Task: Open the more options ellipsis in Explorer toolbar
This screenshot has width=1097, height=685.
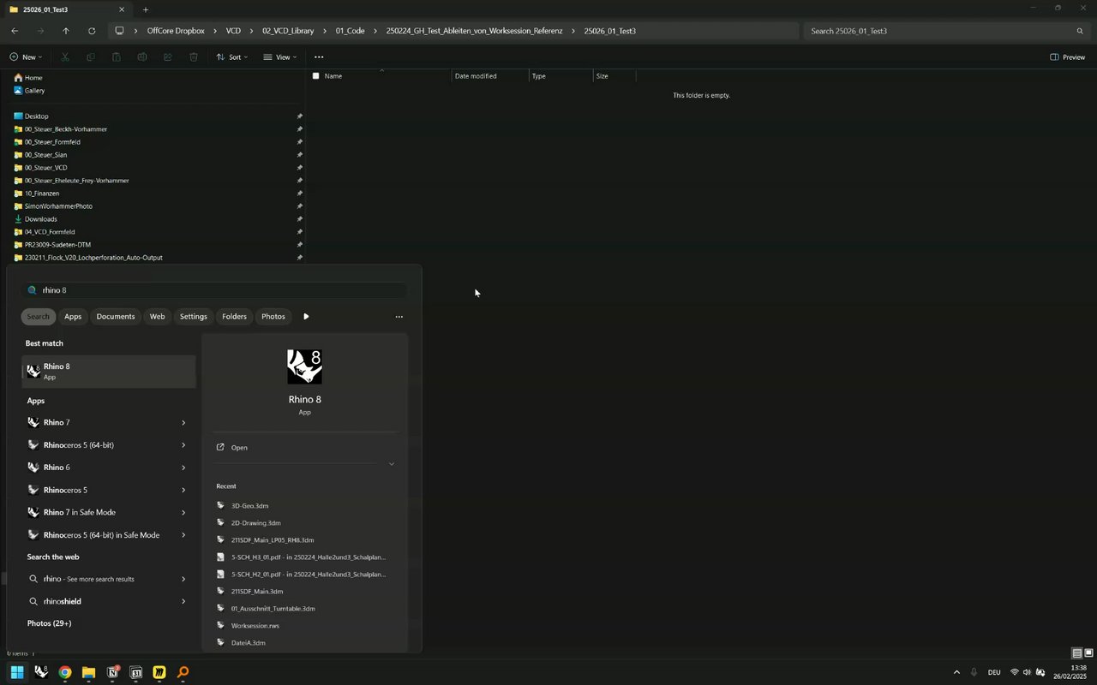Action: tap(319, 57)
